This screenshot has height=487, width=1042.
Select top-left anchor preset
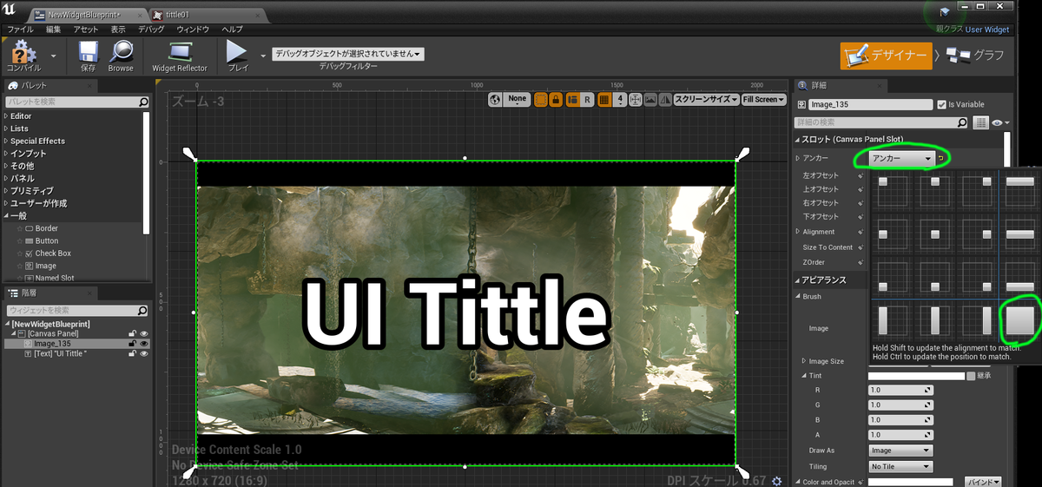[892, 190]
